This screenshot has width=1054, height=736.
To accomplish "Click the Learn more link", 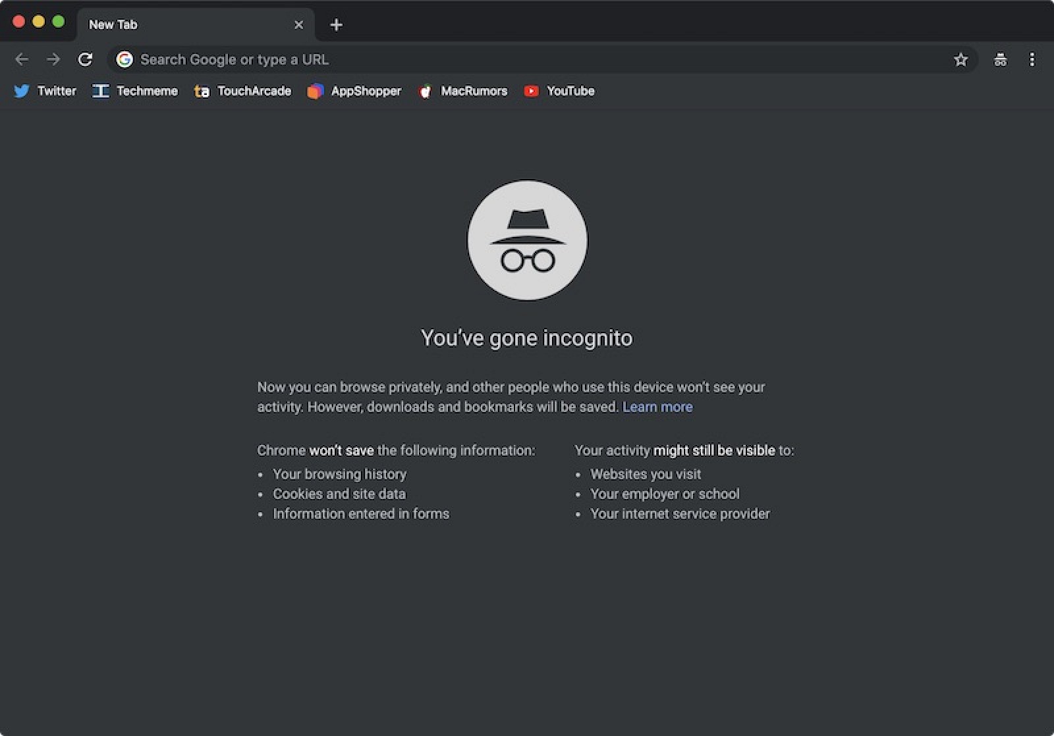I will (657, 407).
